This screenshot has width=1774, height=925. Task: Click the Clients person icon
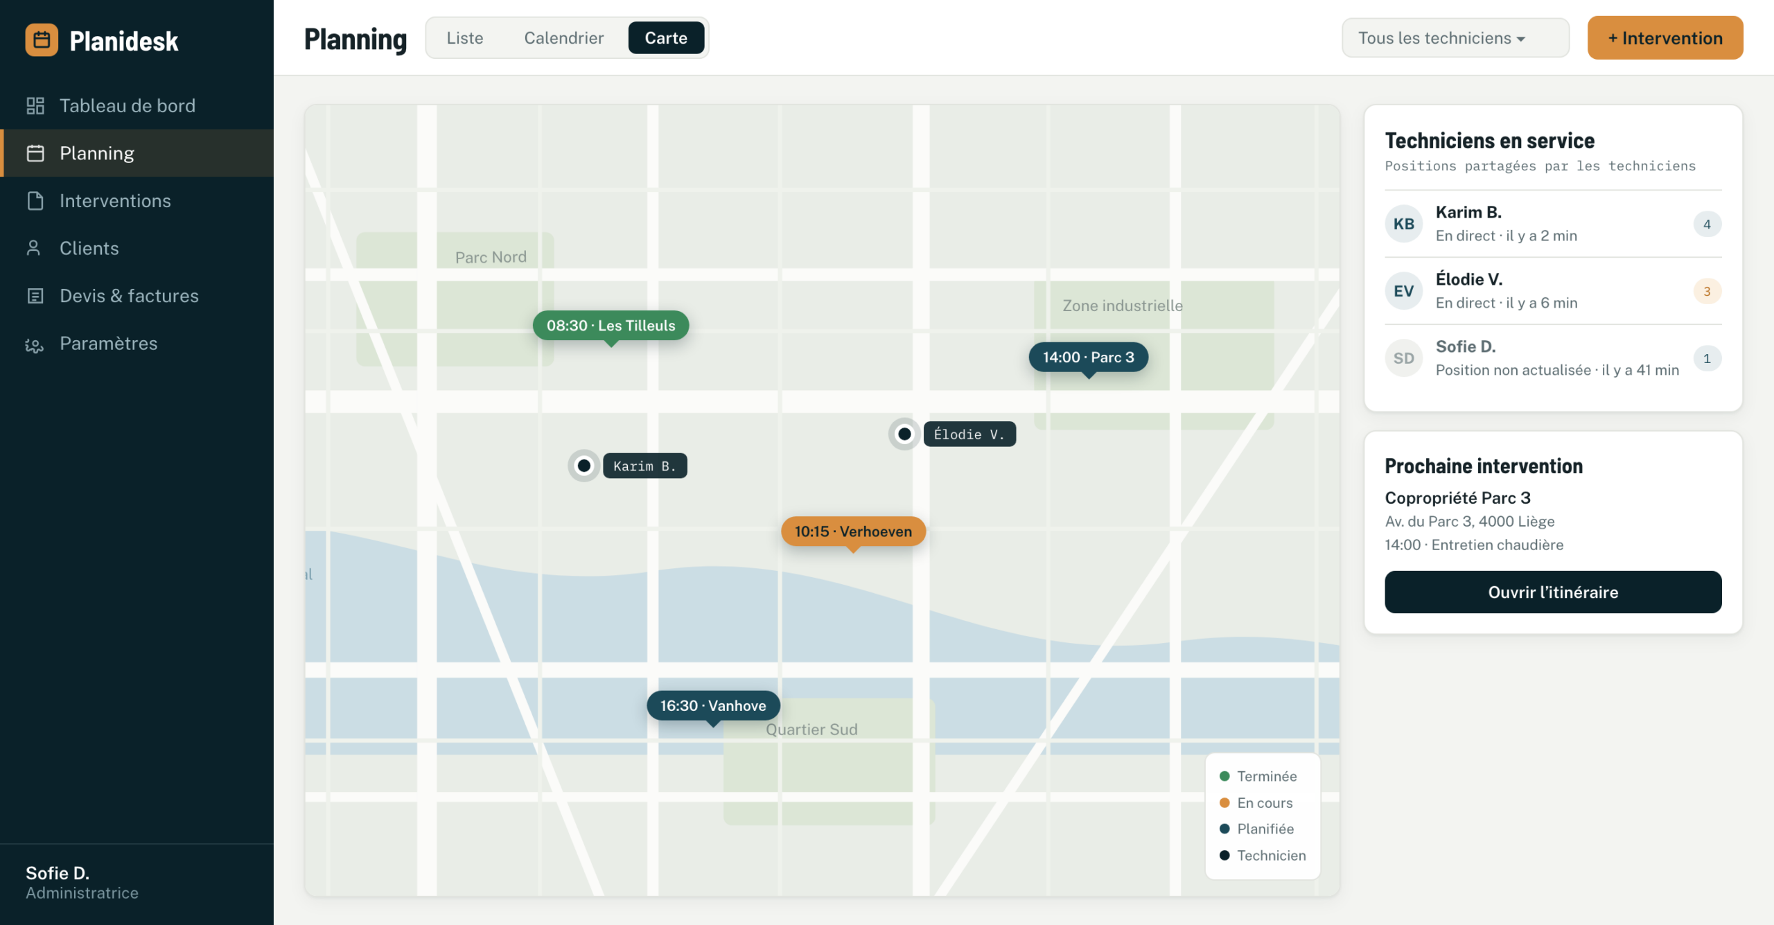pos(33,248)
